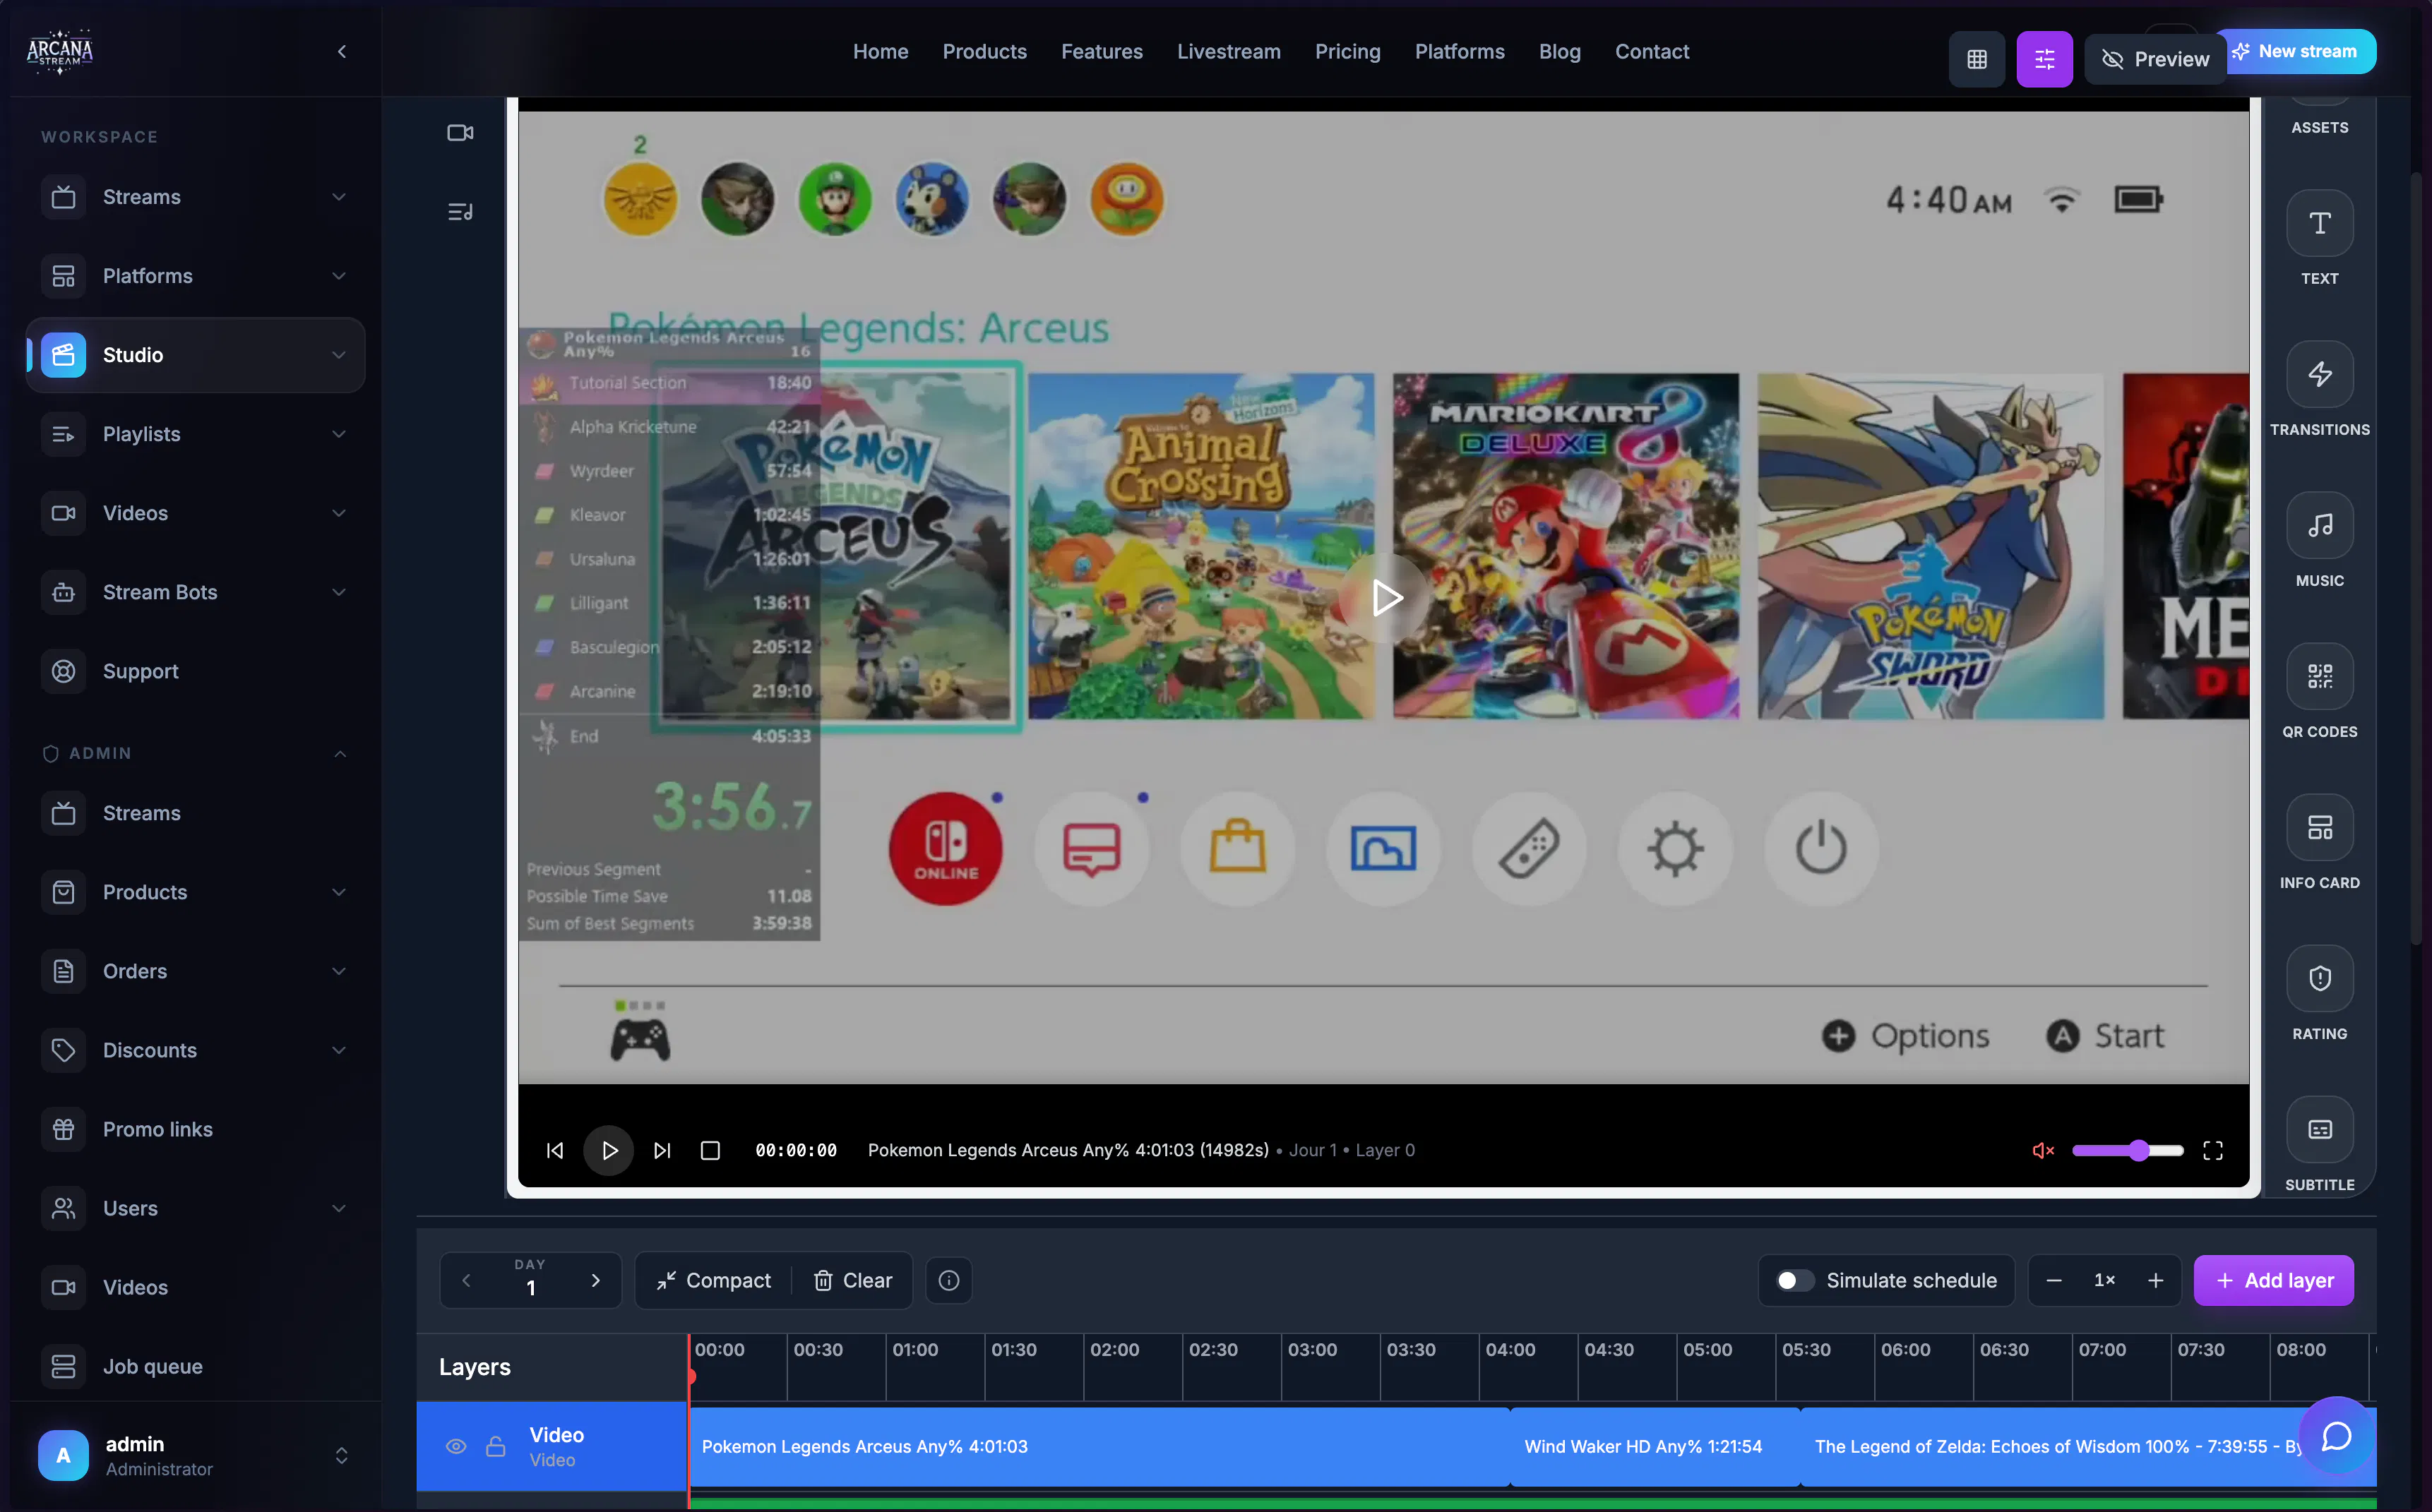Switch to the grid view icon
This screenshot has height=1512, width=2432.
[x=1976, y=59]
